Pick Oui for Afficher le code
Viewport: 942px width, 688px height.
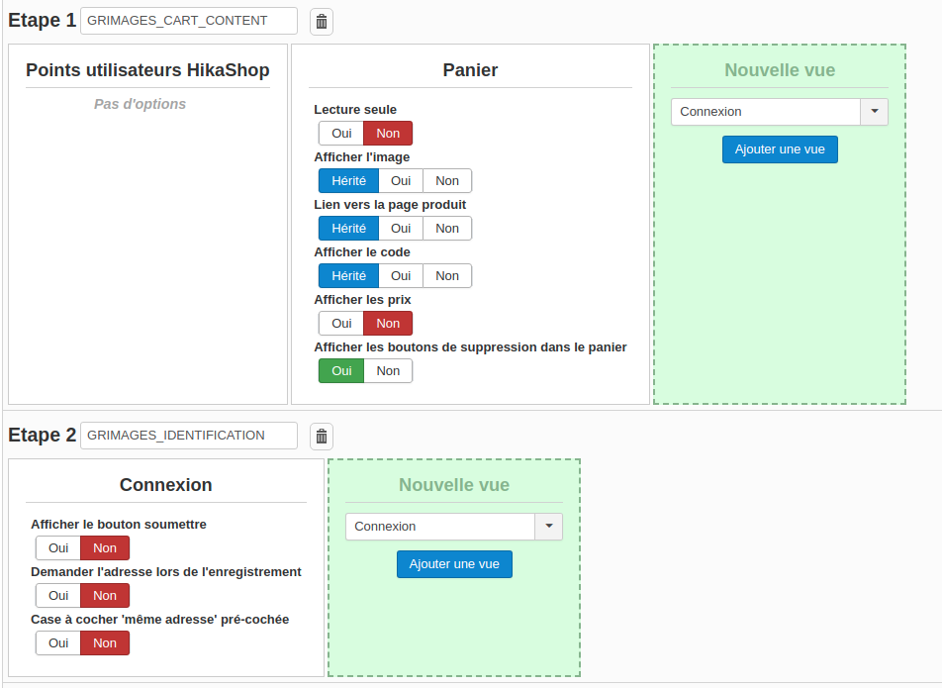tap(401, 276)
